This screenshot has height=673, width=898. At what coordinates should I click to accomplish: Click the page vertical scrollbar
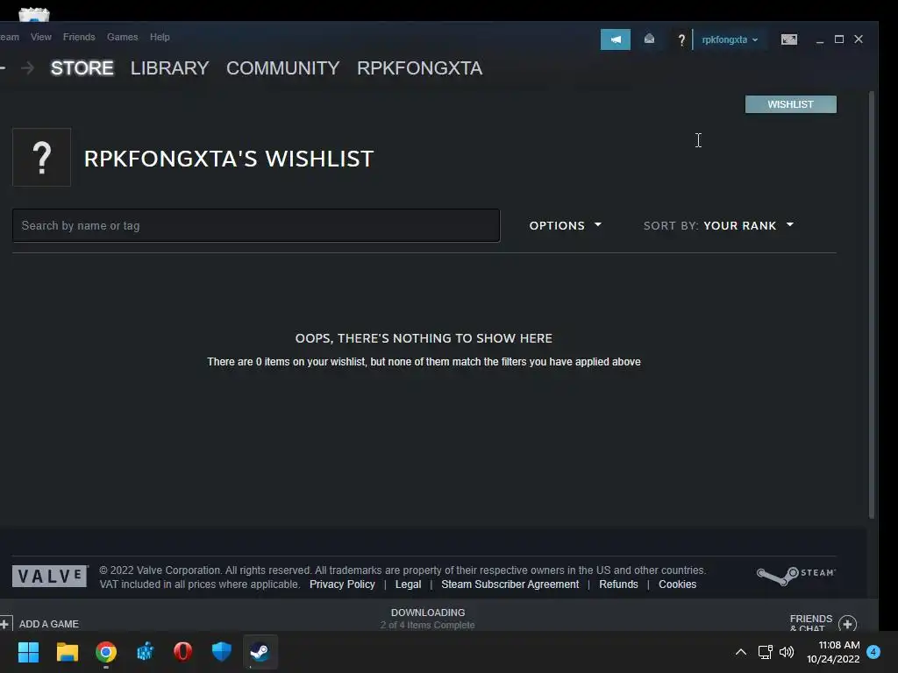pyautogui.click(x=872, y=305)
